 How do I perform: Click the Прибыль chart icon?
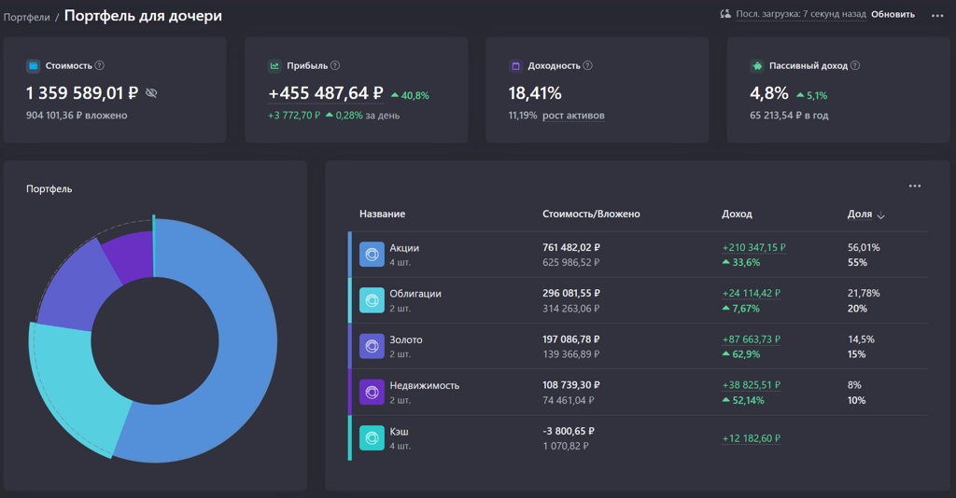[x=274, y=66]
